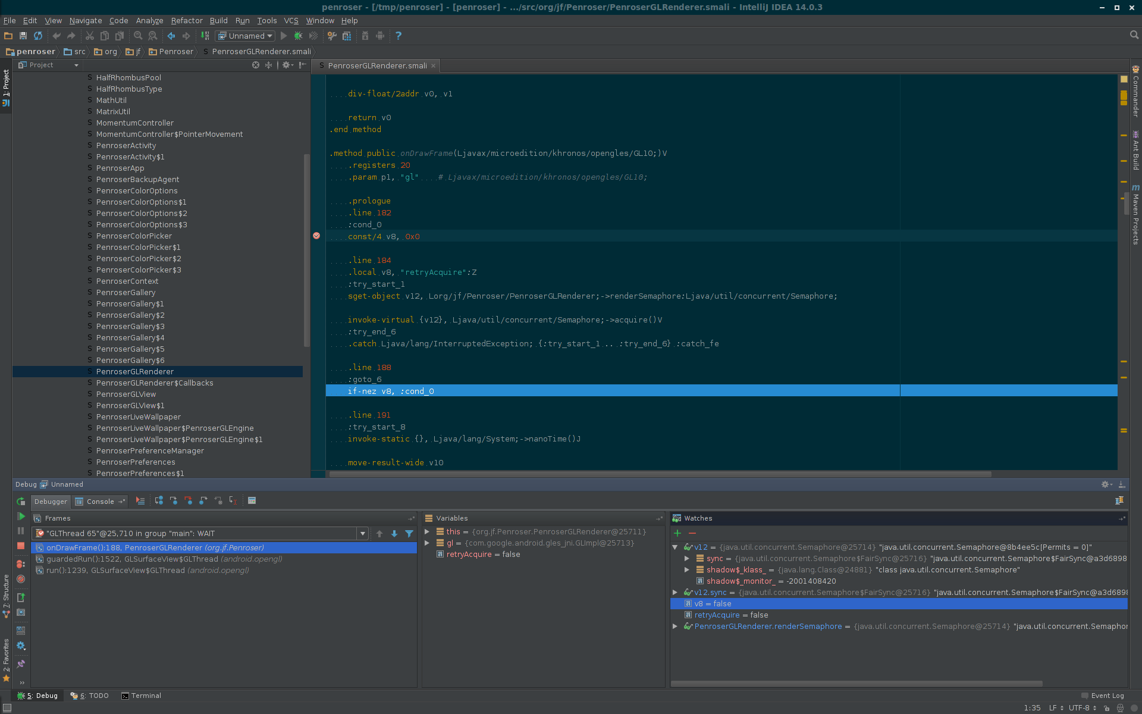Open Unnamed run configuration dropdown

pyautogui.click(x=245, y=36)
